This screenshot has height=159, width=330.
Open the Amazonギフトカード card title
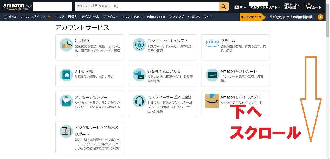tap(239, 71)
